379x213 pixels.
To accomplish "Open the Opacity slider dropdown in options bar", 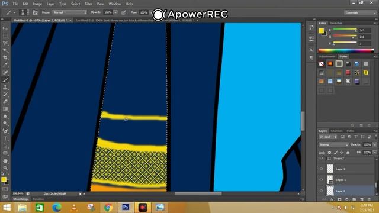I will 116,12.
